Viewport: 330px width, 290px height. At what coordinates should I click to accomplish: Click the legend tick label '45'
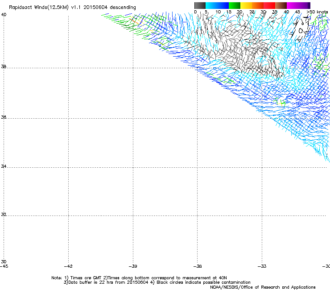(x=297, y=12)
